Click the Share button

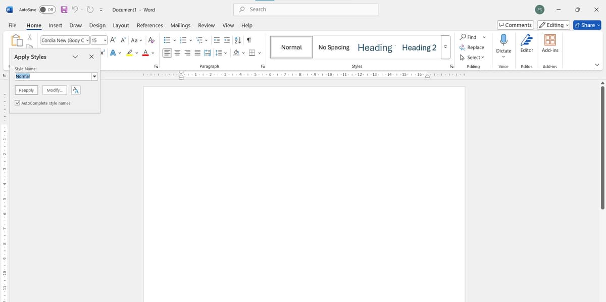587,25
